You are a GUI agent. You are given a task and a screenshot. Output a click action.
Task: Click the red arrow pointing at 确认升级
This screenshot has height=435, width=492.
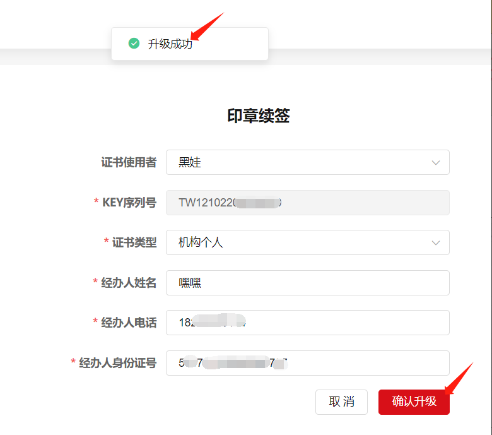(459, 378)
